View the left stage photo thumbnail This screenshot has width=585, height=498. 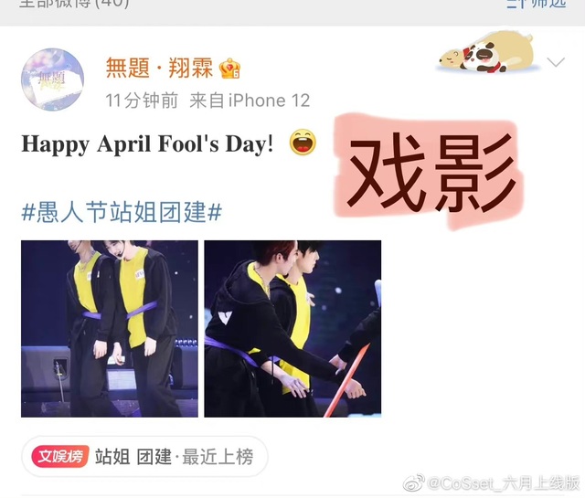[110, 329]
